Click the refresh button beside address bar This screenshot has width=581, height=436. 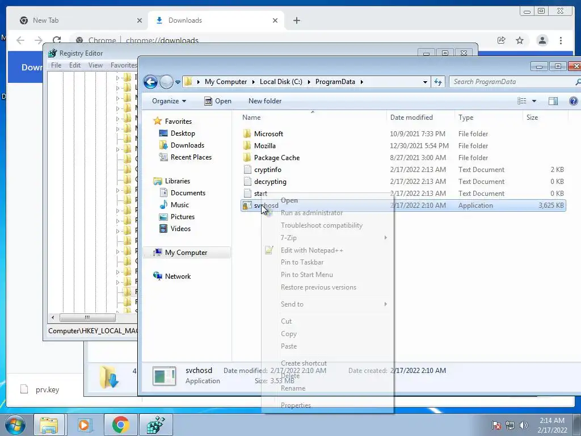(x=438, y=82)
